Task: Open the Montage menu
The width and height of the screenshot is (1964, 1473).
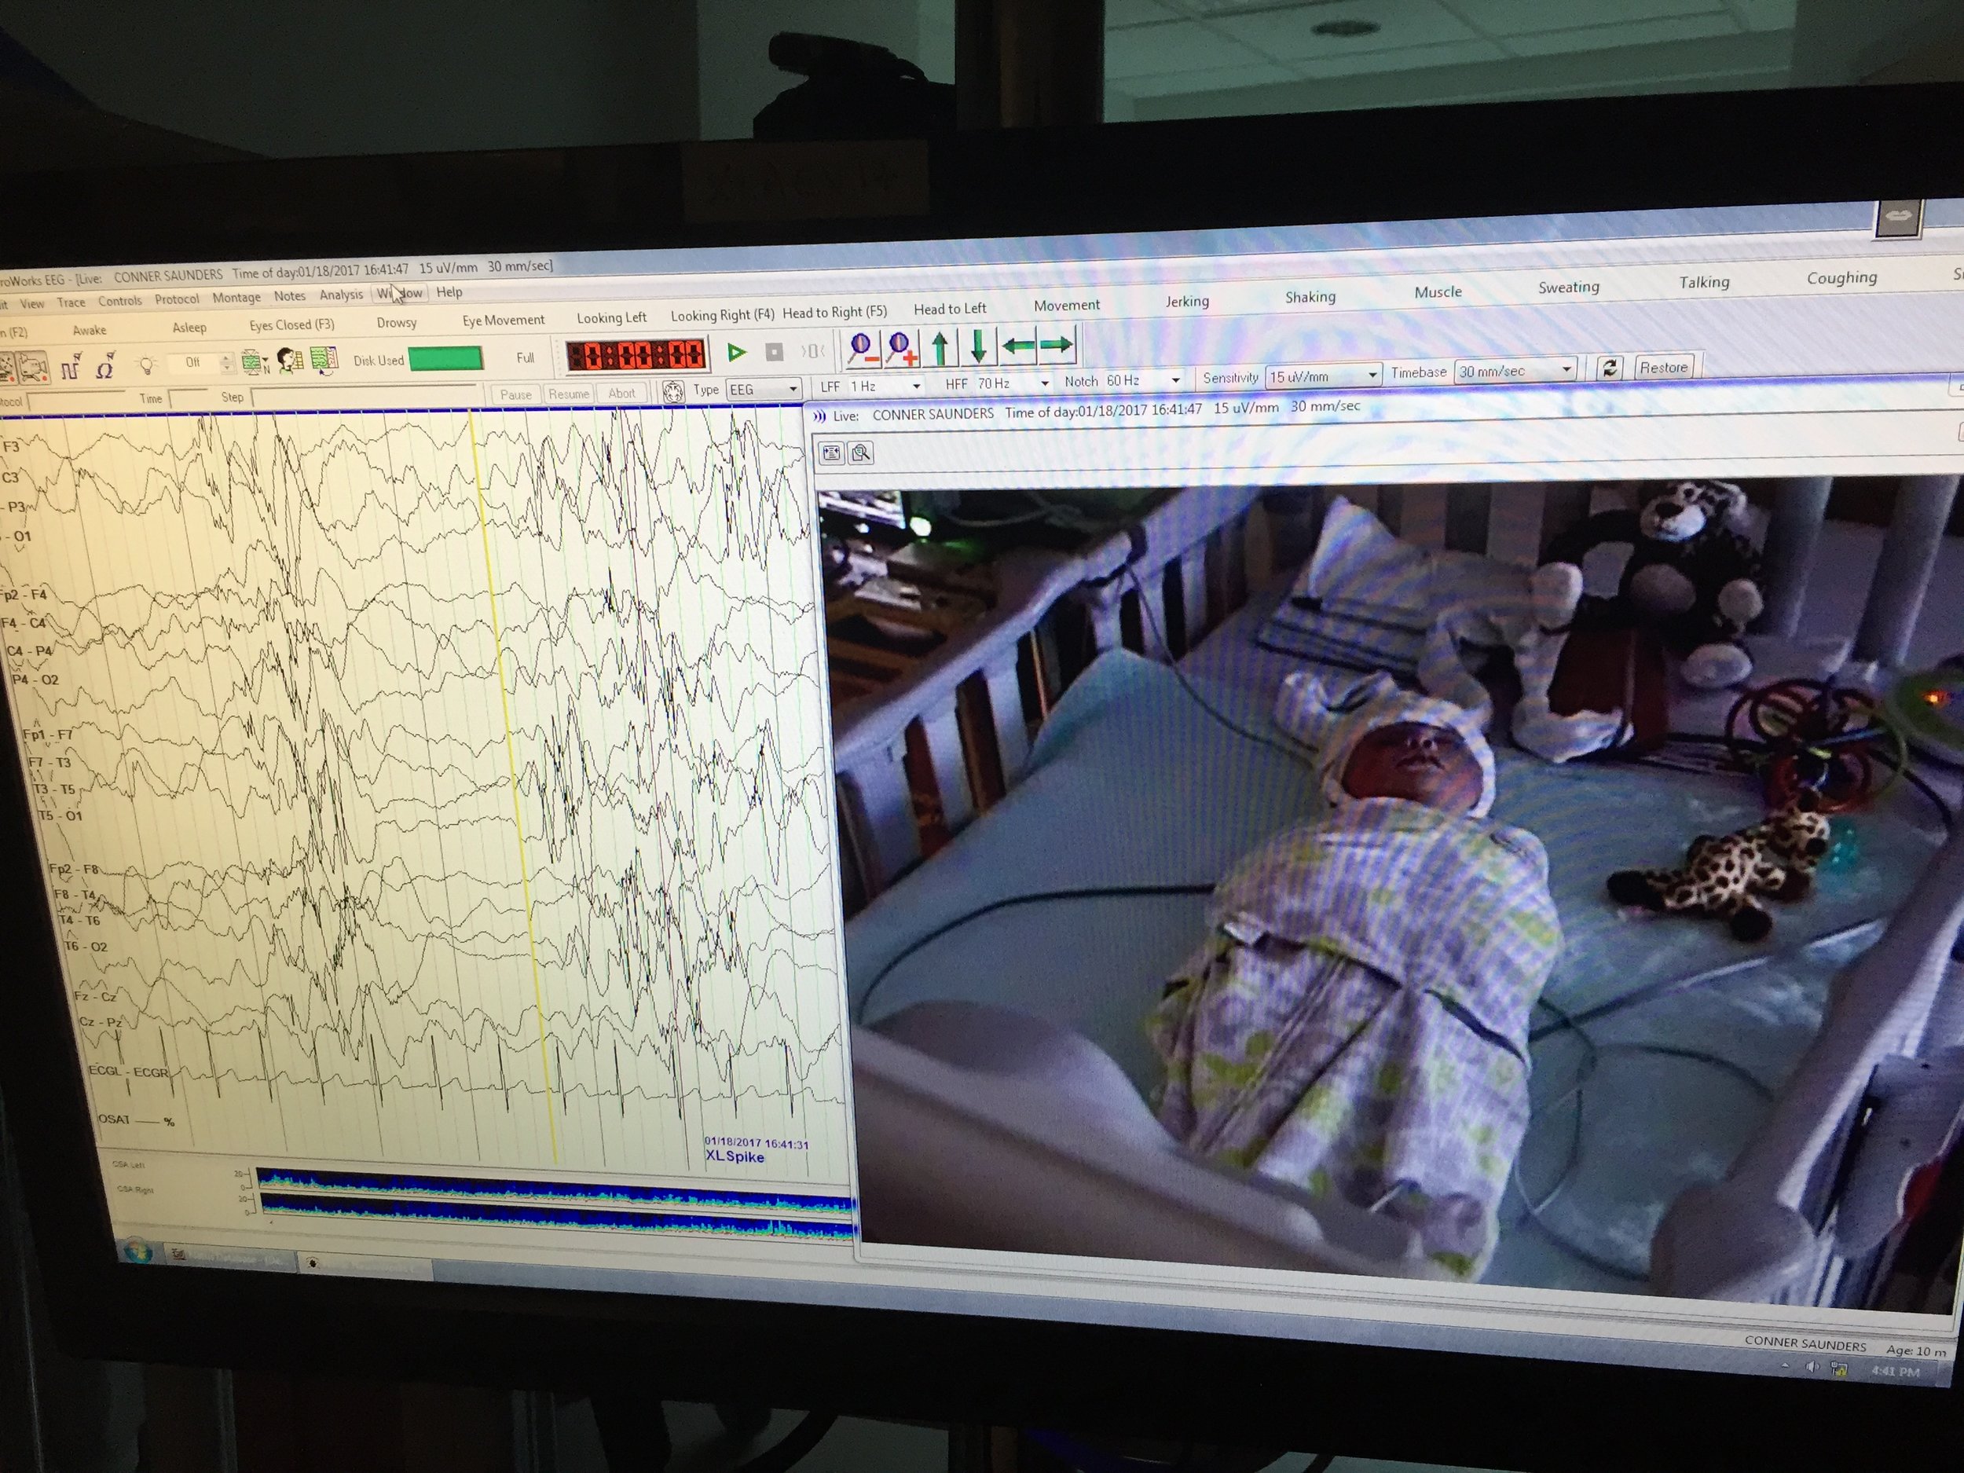Action: [x=236, y=298]
